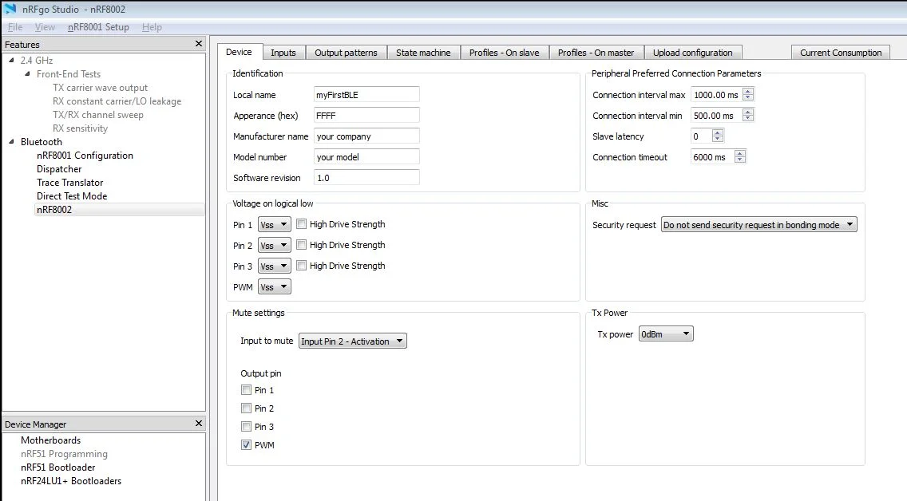Enable High Drive Strength for Pin 1

[x=301, y=223]
